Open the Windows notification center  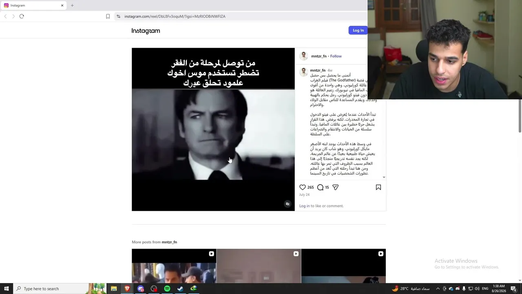tap(514, 289)
